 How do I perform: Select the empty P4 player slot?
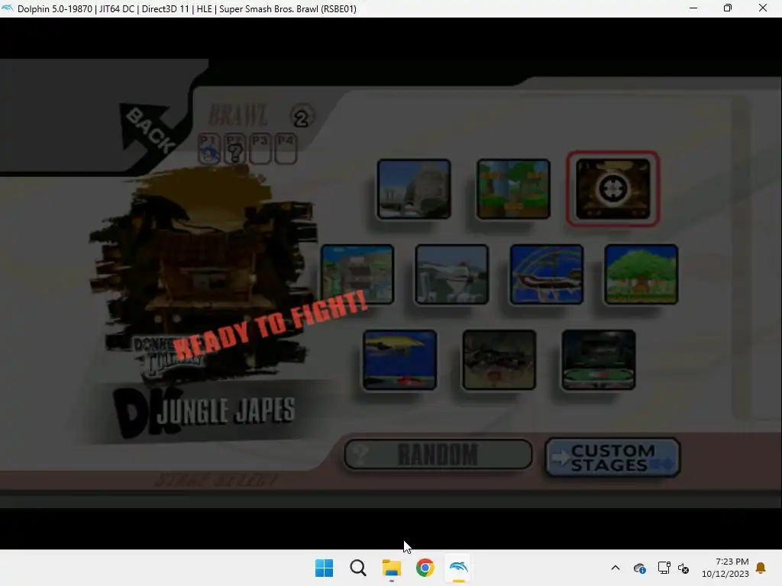pyautogui.click(x=286, y=149)
